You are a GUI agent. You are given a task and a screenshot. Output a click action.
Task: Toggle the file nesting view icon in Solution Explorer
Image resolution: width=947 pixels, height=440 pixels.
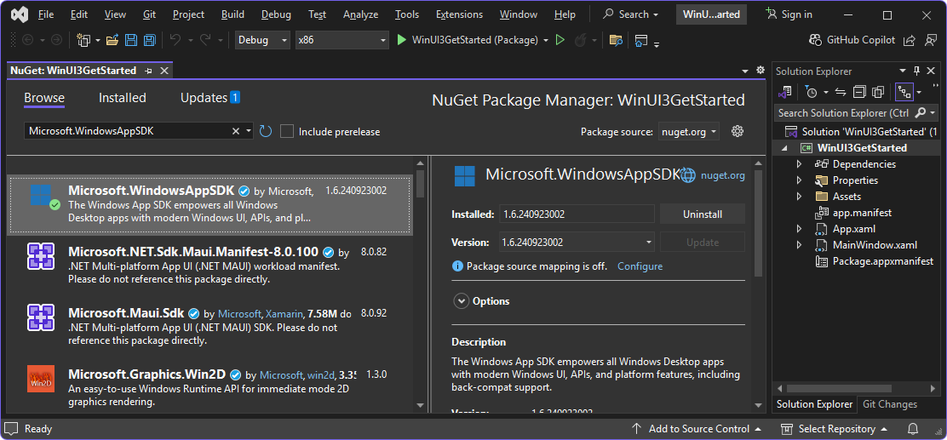(904, 93)
